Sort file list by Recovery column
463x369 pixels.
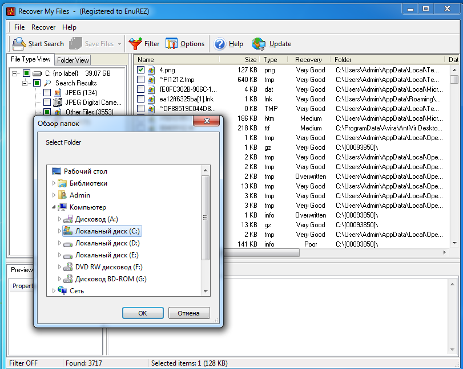[x=308, y=60]
